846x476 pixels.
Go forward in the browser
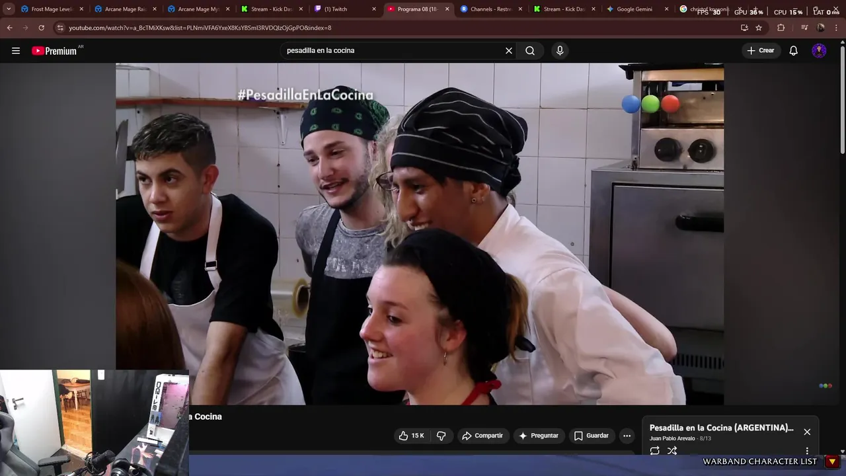[x=25, y=28]
